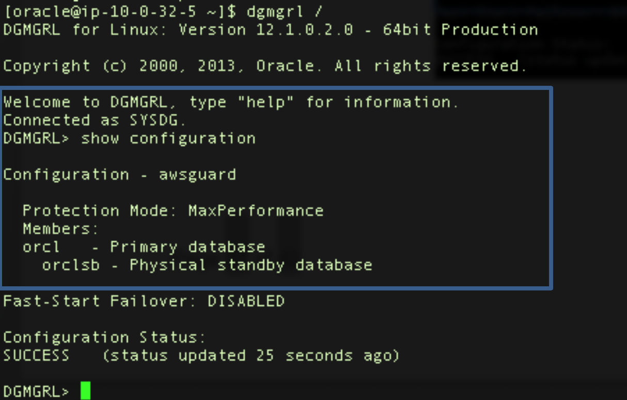Viewport: 627px width, 400px height.
Task: Click the 'Connected as SYSDG.' line
Action: pos(95,120)
